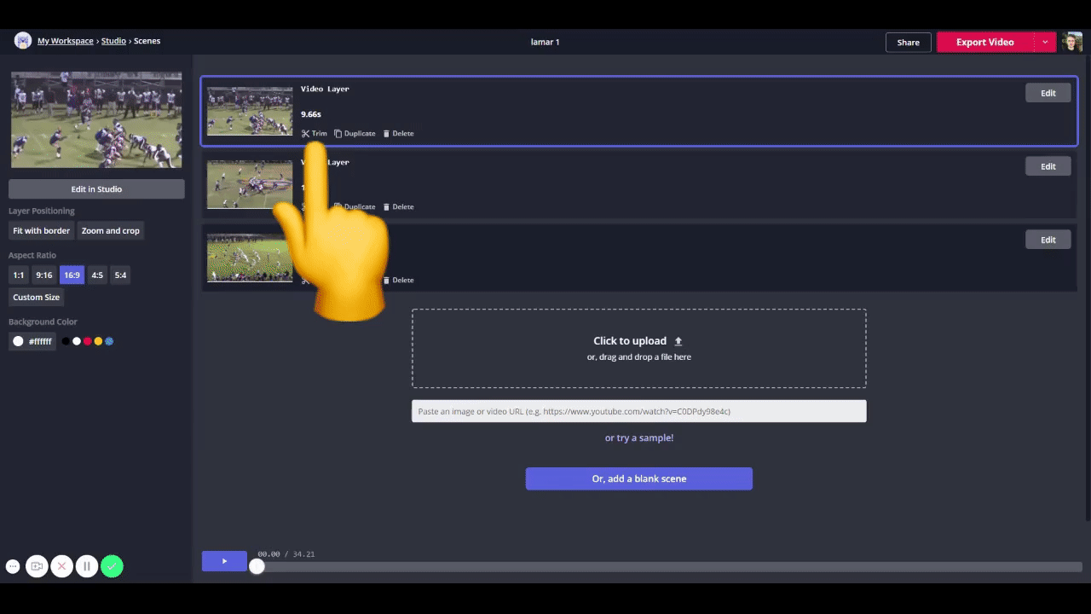Click the 9.66s duration text

click(x=311, y=114)
